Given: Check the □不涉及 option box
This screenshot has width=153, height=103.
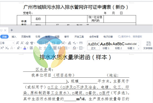Looking at the screenshot, I should 75,88.
